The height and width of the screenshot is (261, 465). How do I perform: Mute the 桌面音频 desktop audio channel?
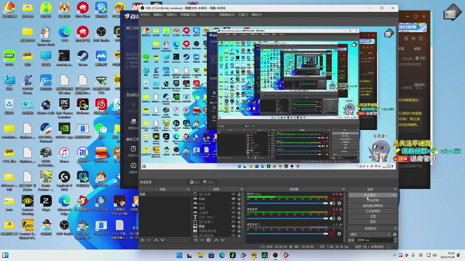click(332, 219)
